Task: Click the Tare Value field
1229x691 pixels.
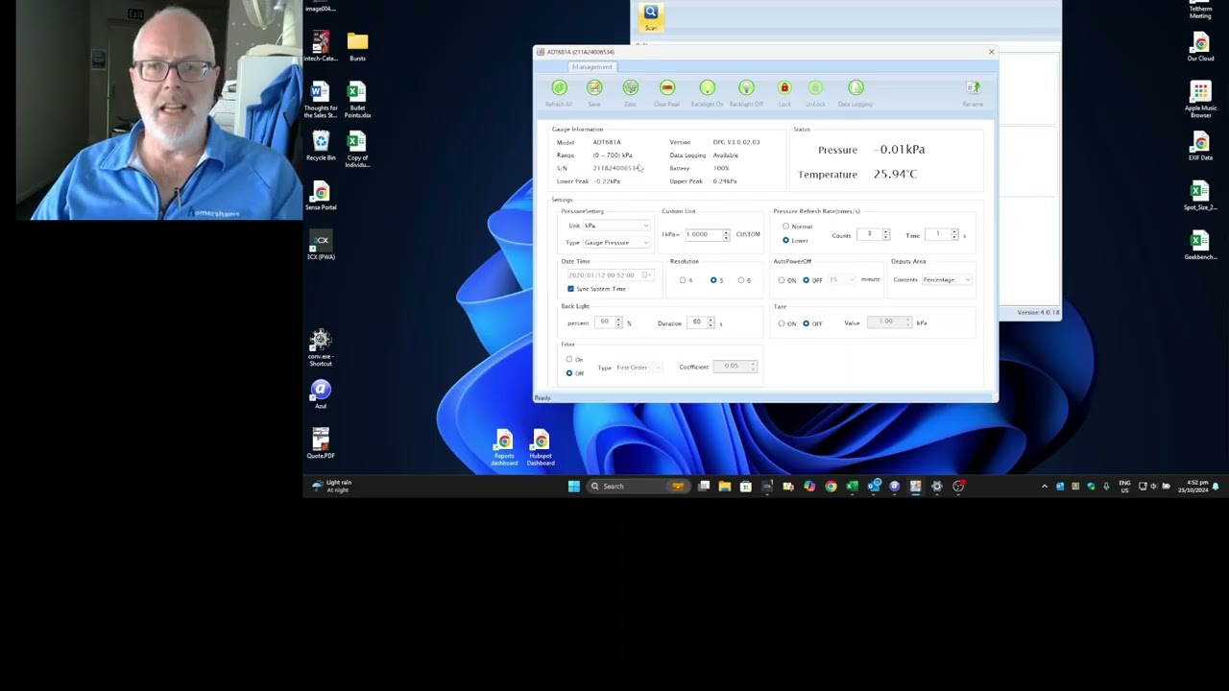Action: [888, 322]
